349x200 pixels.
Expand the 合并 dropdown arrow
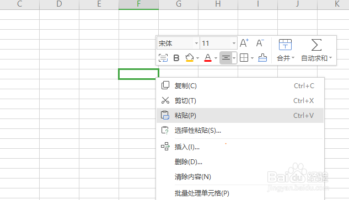tap(293, 58)
